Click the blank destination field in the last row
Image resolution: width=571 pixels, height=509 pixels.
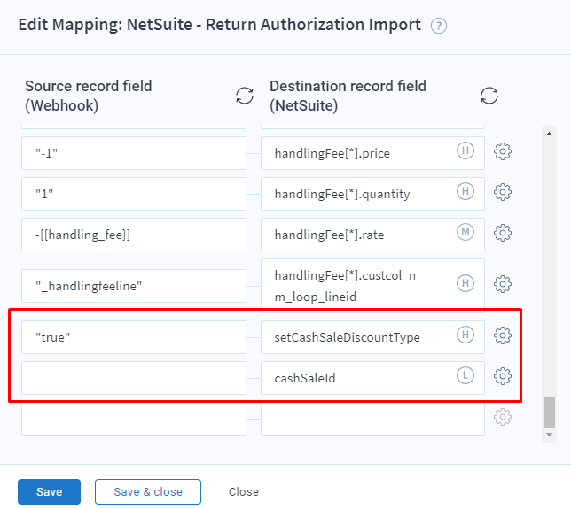[372, 419]
